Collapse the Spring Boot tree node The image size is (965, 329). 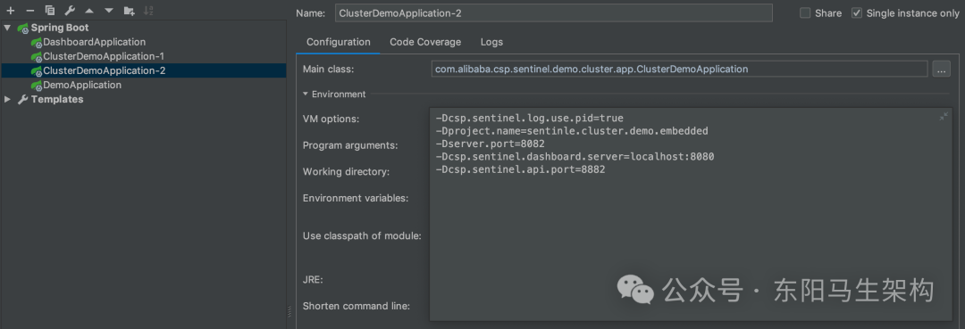pos(7,28)
